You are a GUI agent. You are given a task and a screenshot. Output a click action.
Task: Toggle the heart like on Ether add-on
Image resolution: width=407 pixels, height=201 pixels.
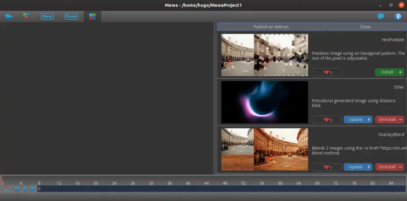326,120
